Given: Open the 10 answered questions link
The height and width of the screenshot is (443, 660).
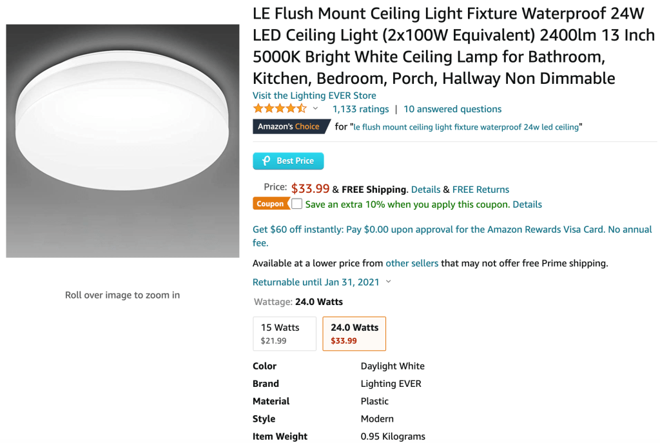Looking at the screenshot, I should coord(452,109).
